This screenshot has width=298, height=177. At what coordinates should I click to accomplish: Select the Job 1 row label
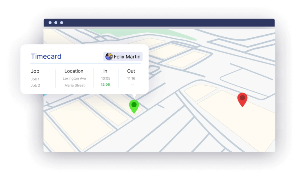click(35, 79)
